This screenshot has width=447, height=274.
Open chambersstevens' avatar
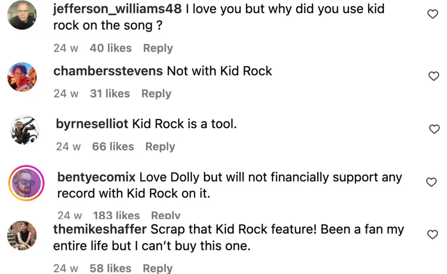pyautogui.click(x=22, y=77)
